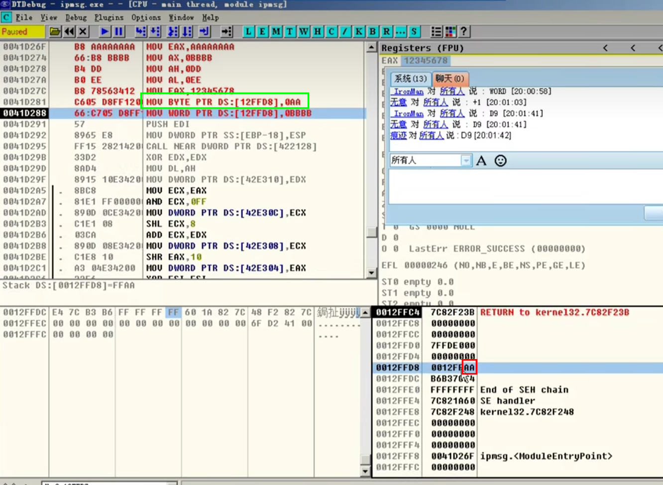Image resolution: width=663 pixels, height=485 pixels.
Task: Open the Options menu
Action: click(x=146, y=17)
